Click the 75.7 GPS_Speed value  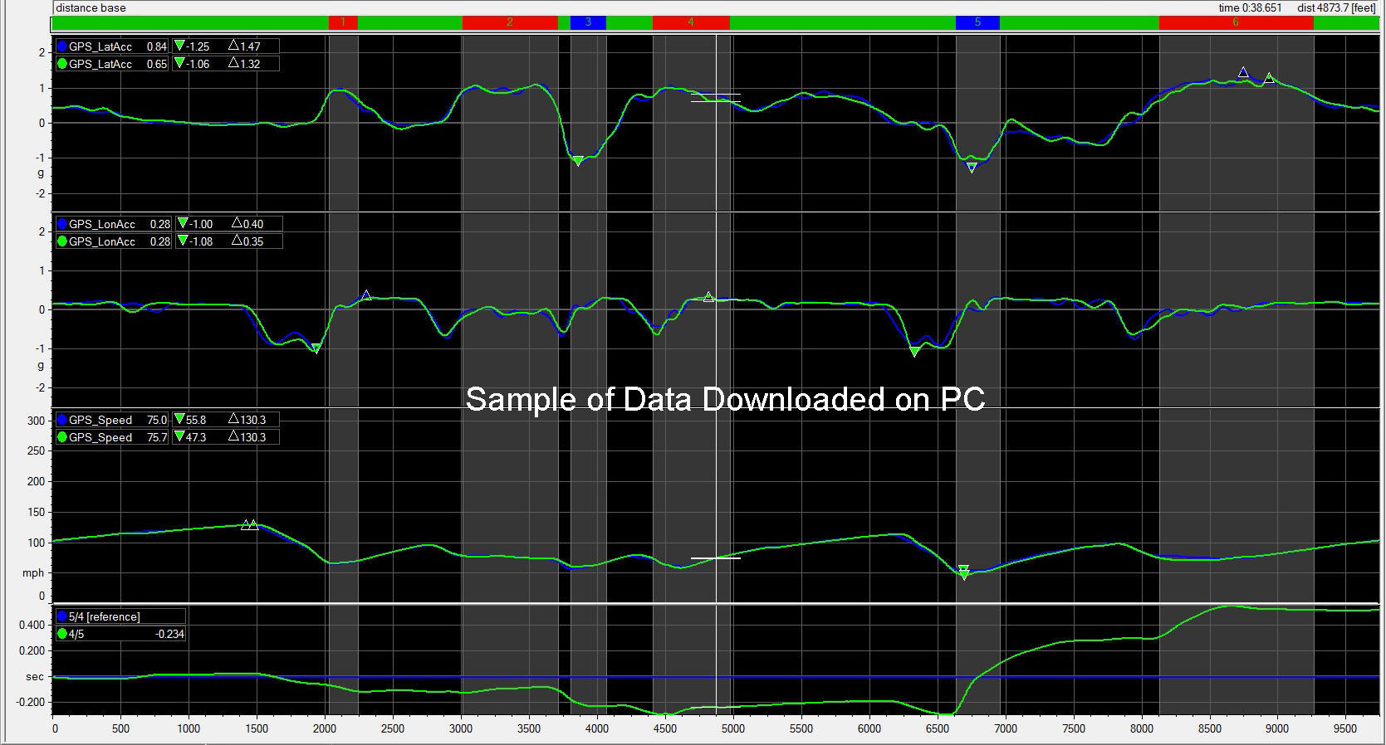(156, 437)
